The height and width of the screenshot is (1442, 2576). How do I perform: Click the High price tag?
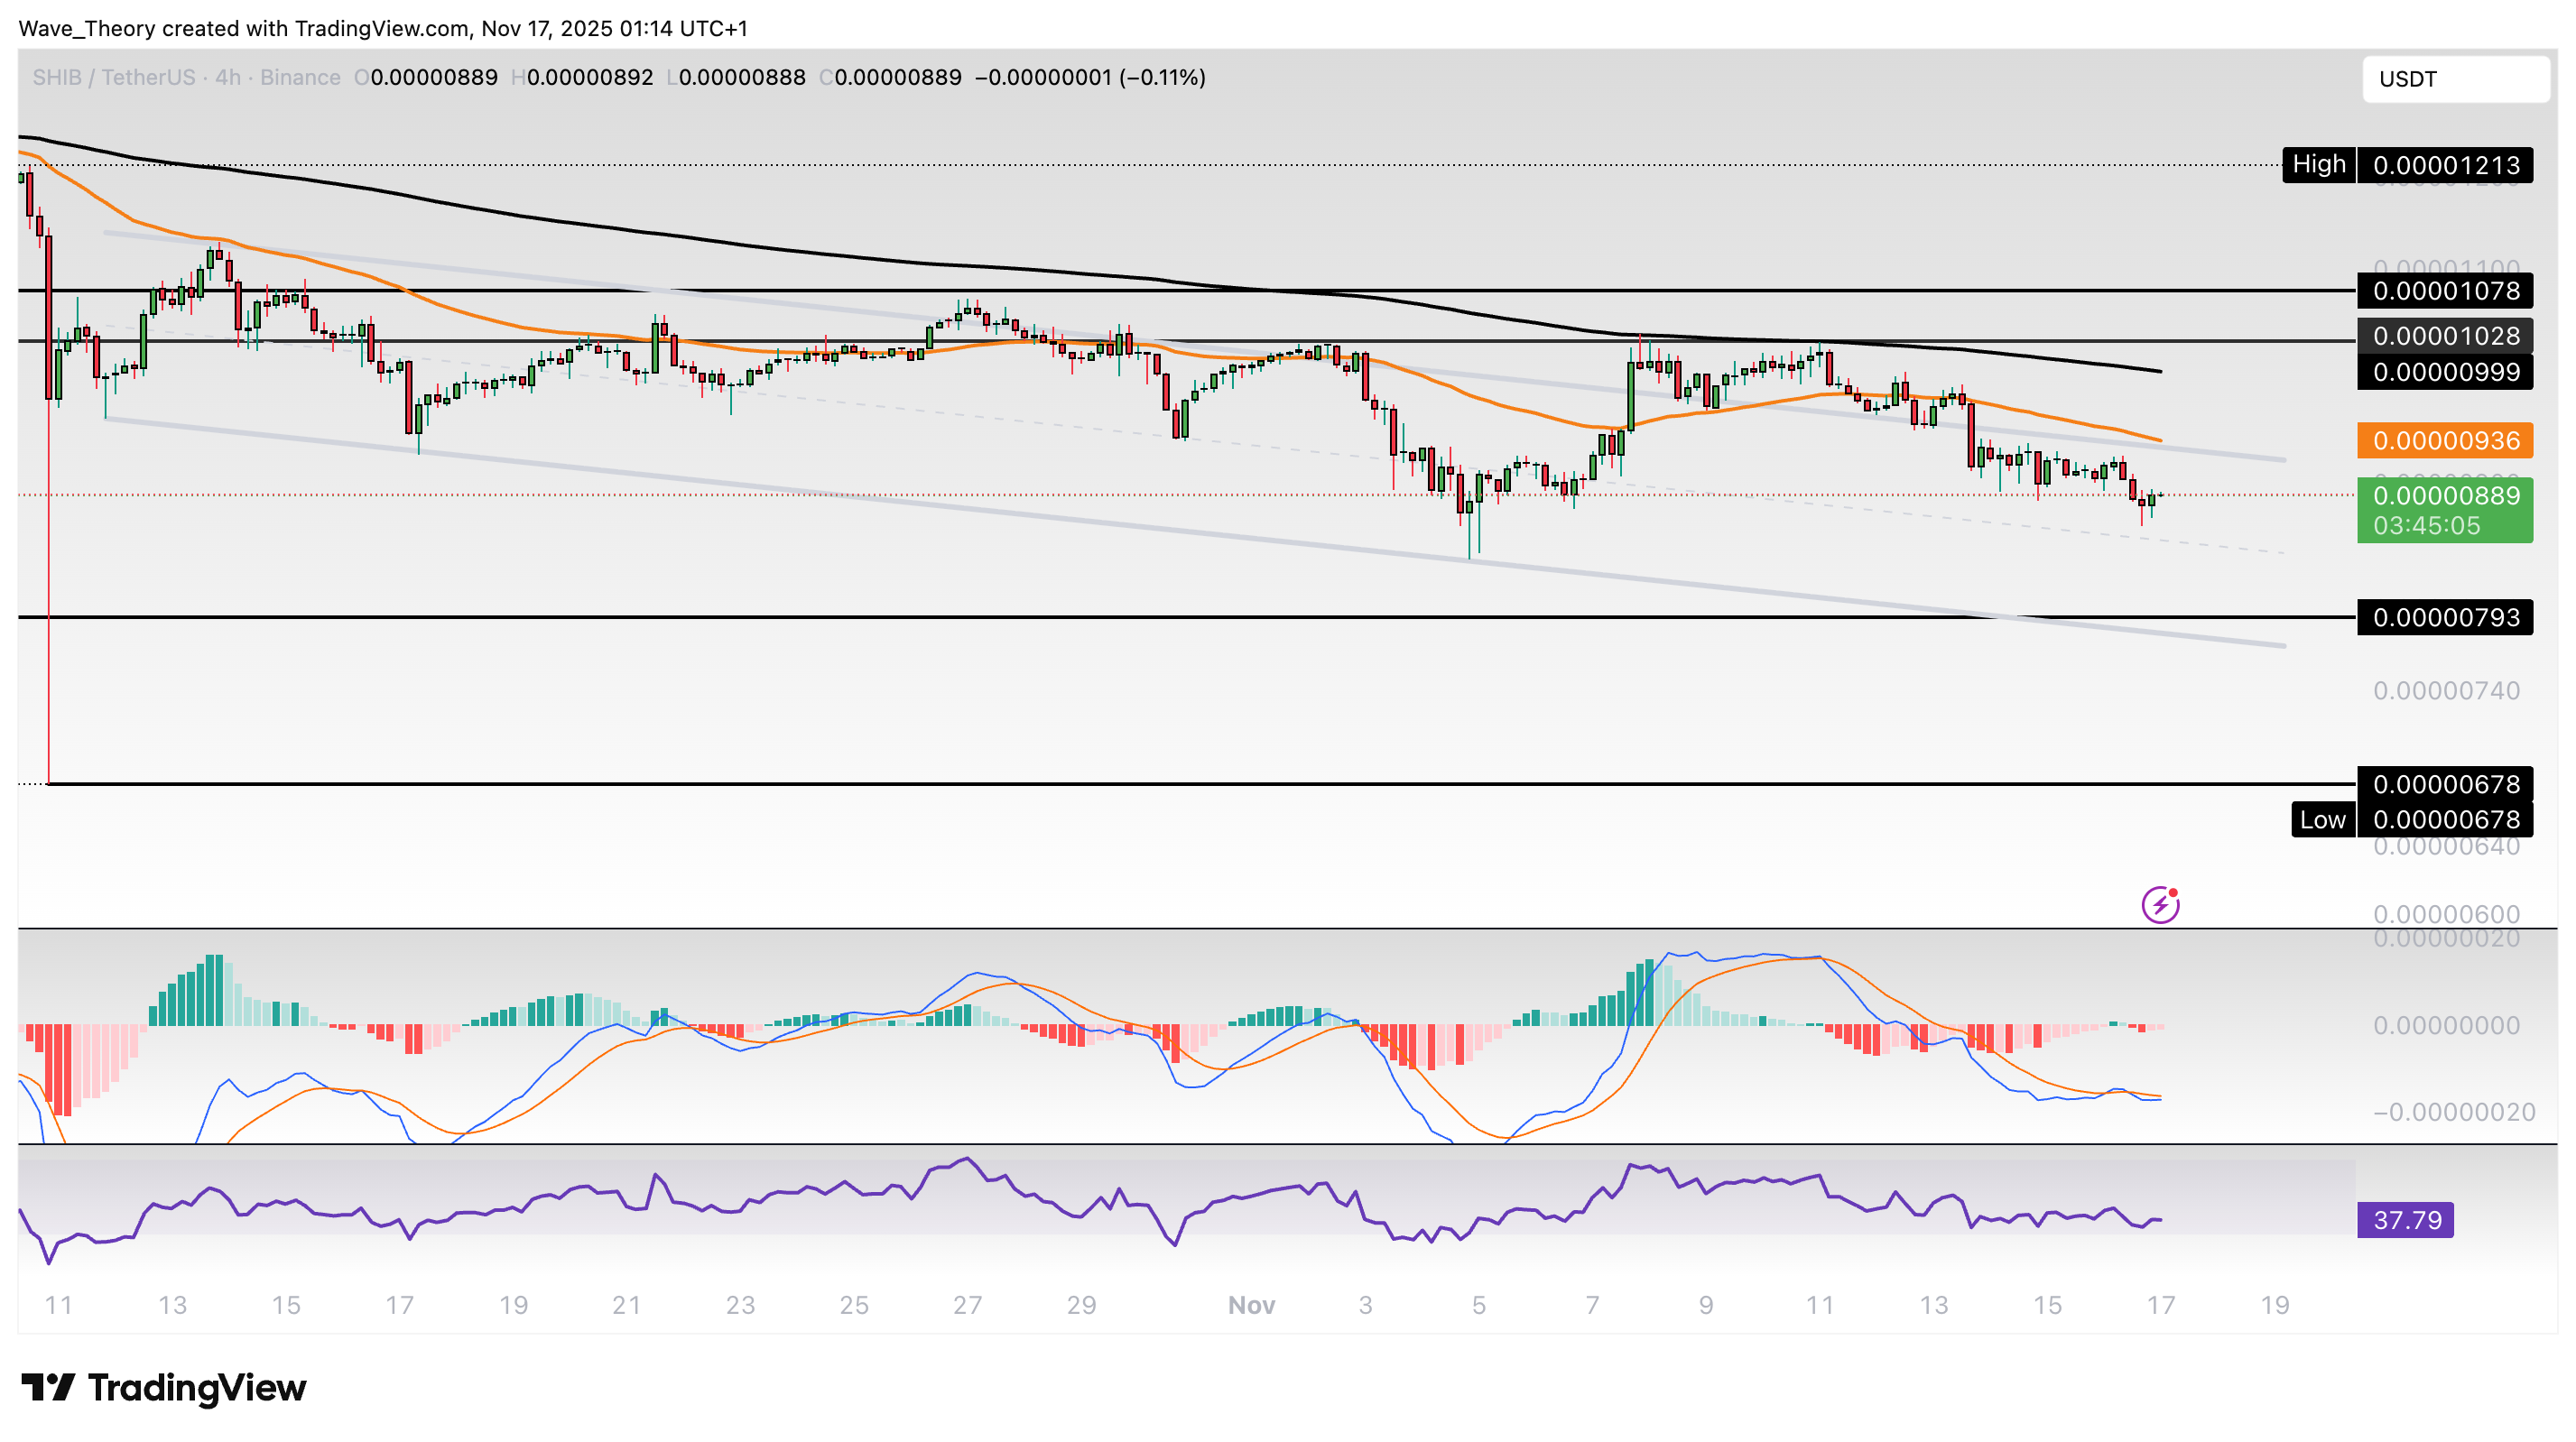click(2318, 164)
